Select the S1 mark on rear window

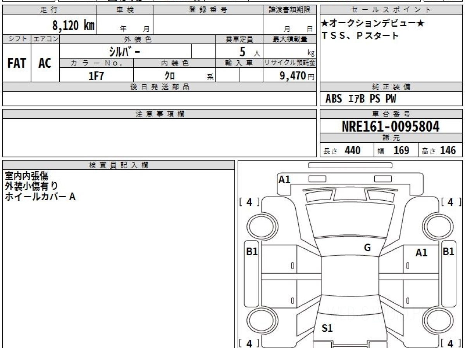[327, 328]
